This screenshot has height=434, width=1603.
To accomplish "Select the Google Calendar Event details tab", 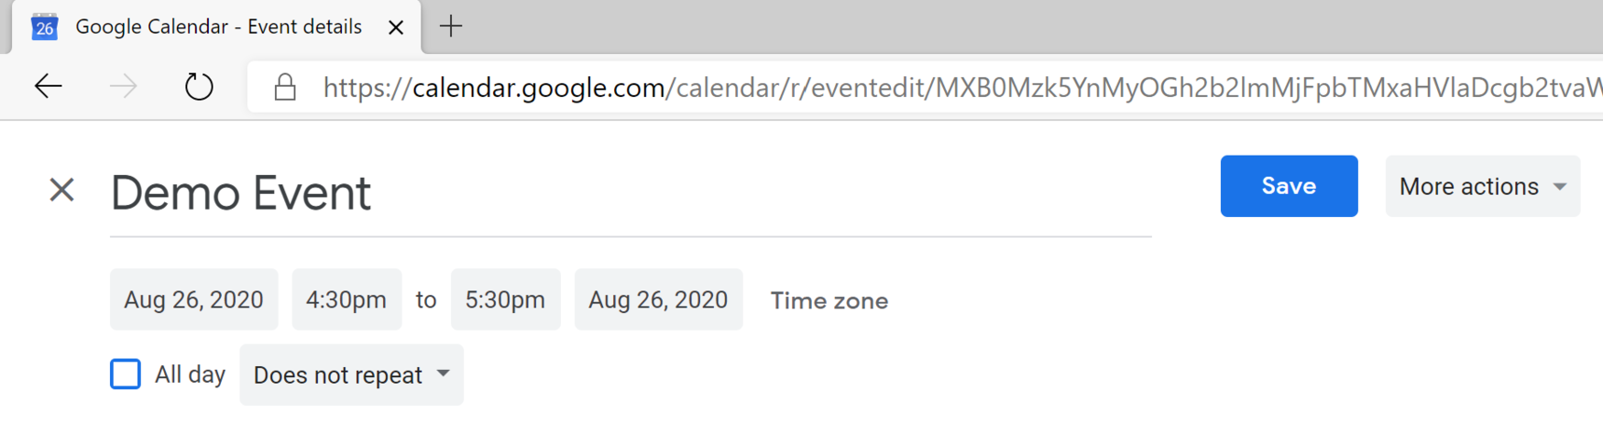I will 218,27.
